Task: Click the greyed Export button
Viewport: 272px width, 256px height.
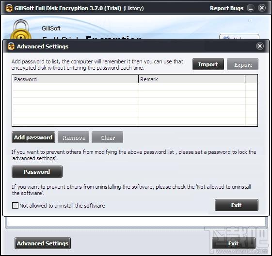Action: point(242,64)
